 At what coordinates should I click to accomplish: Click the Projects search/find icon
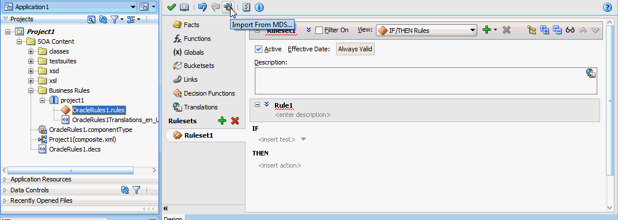(92, 19)
